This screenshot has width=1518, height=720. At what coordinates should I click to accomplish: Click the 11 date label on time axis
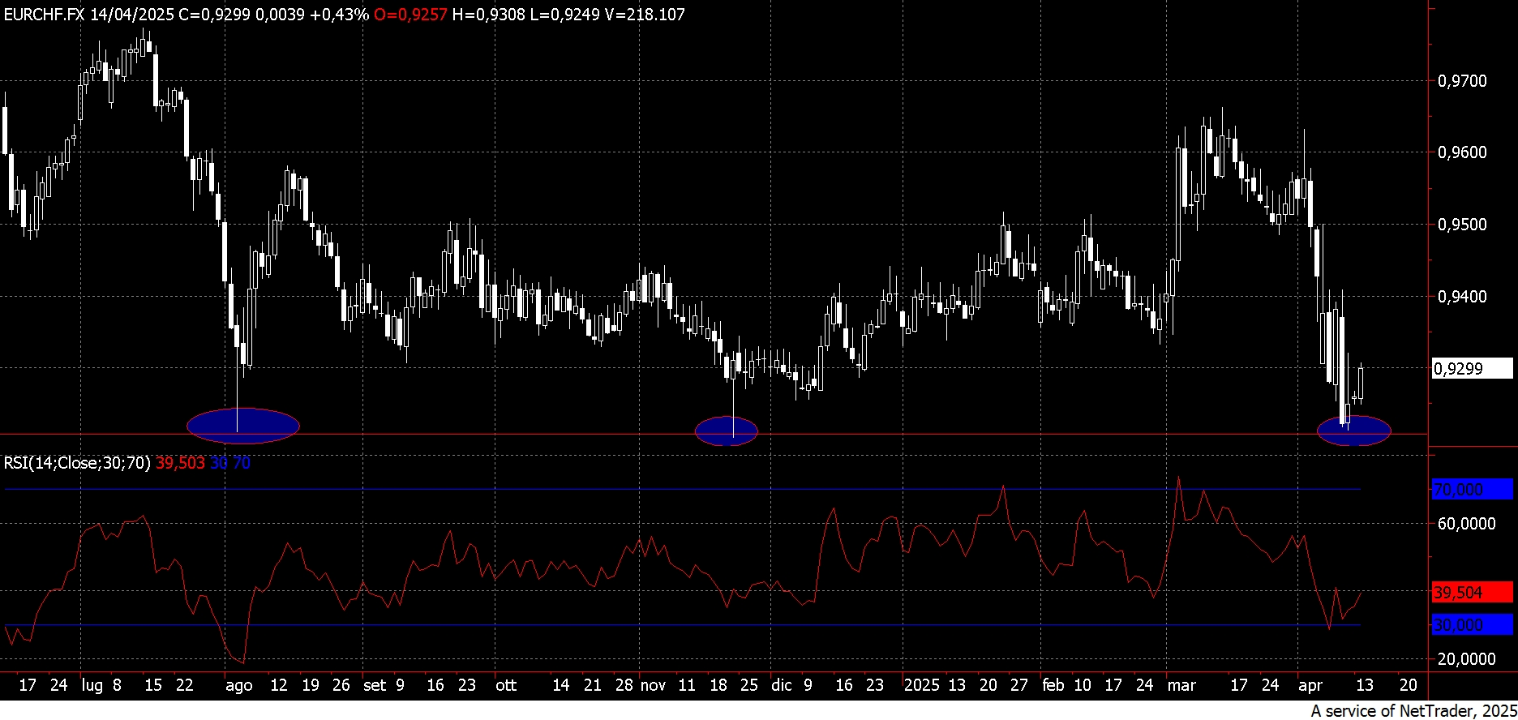[x=687, y=685]
